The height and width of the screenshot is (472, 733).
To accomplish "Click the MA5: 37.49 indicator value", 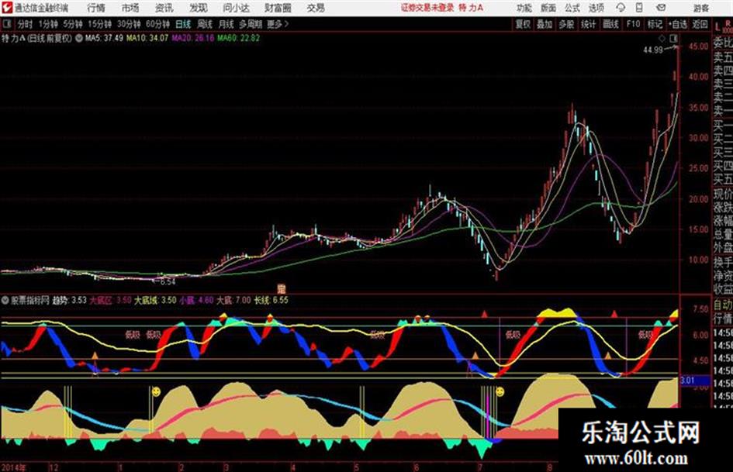I will tap(104, 38).
